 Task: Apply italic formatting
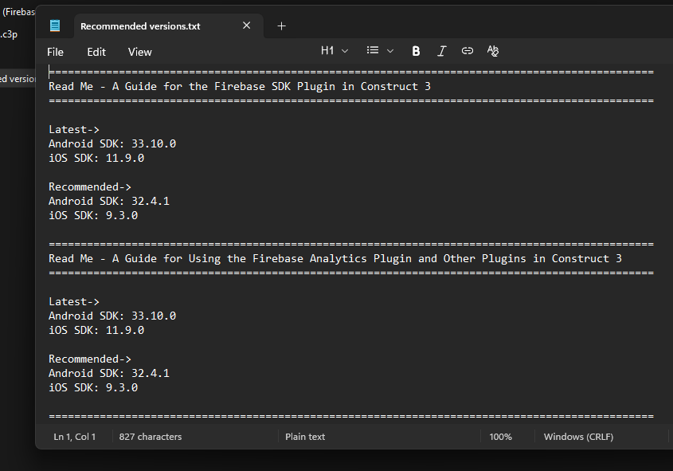tap(442, 51)
